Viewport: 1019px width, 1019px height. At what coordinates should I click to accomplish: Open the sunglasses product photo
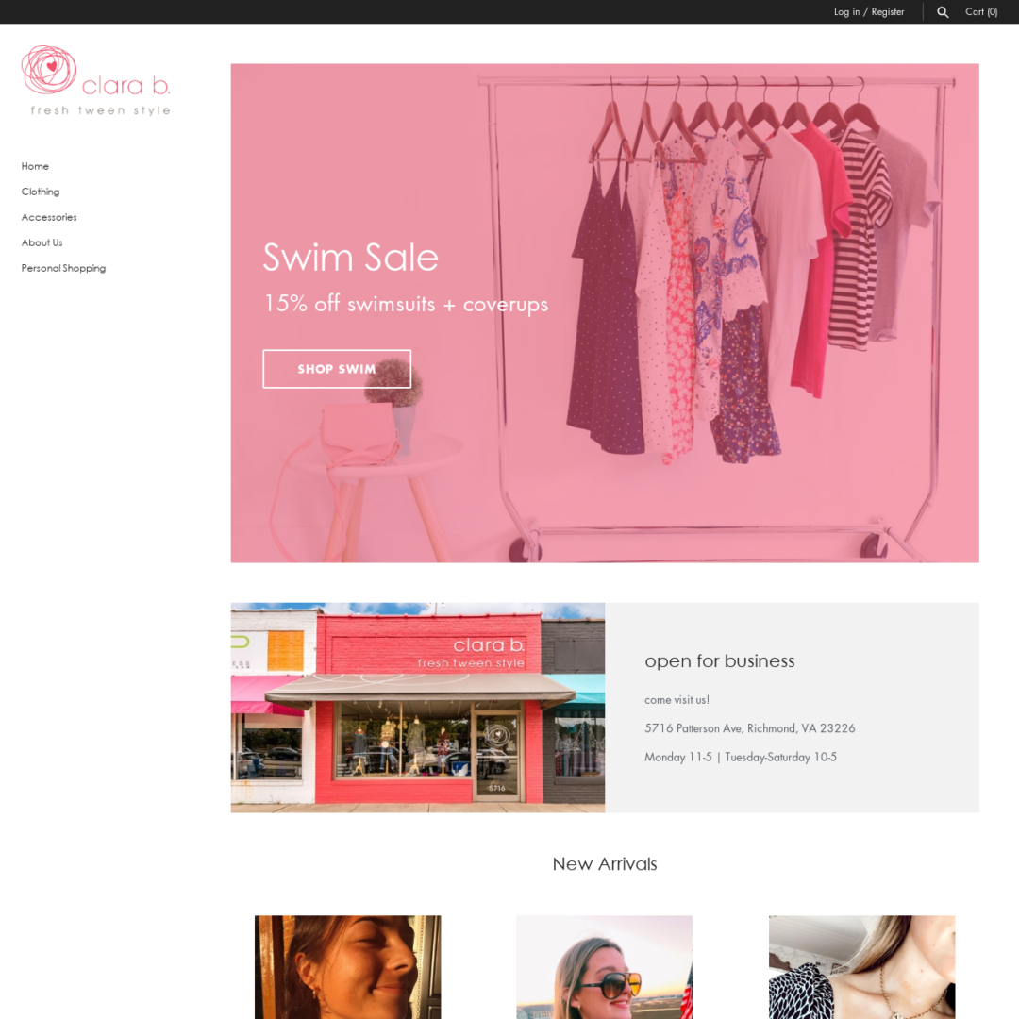[x=605, y=967]
